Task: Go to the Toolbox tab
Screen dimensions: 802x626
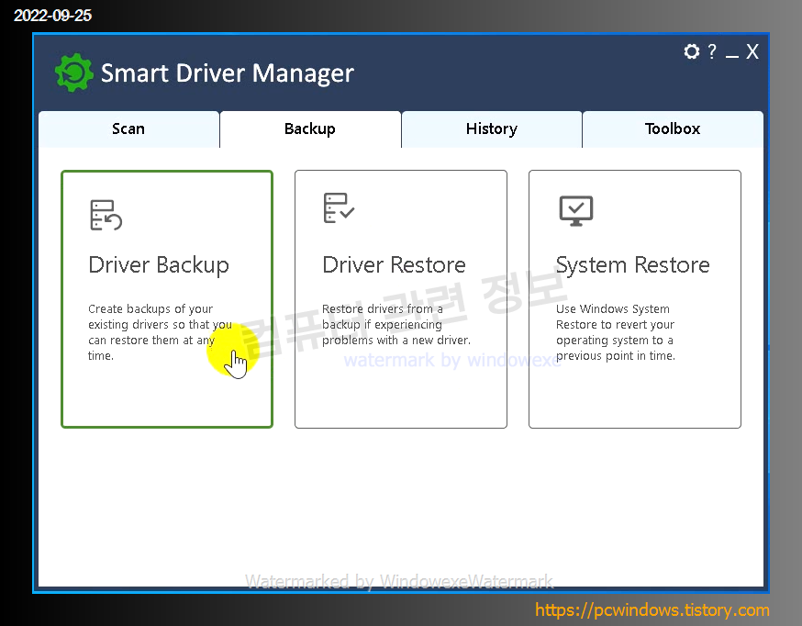Action: tap(673, 129)
